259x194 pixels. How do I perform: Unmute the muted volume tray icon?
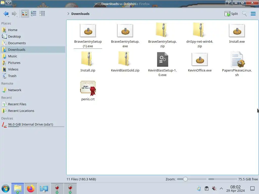pos(214,188)
